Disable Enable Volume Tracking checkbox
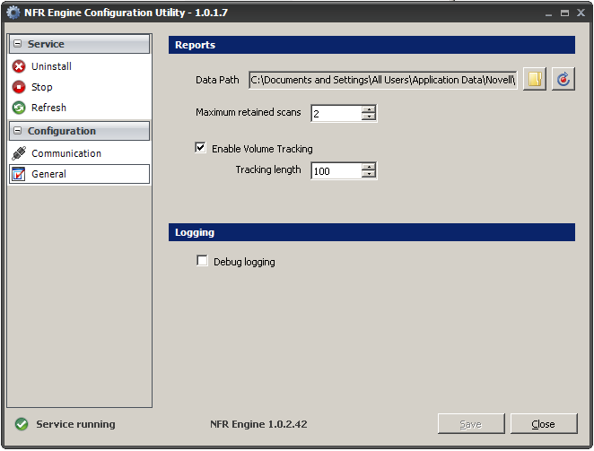594x451 pixels. point(201,147)
